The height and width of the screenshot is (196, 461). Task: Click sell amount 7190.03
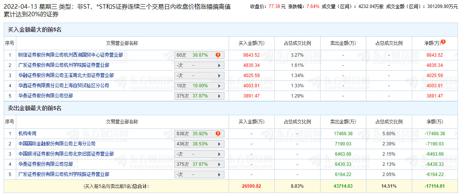pos(343,144)
